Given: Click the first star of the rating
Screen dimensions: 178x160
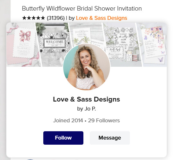Looking at the screenshot, I should click(24, 18).
